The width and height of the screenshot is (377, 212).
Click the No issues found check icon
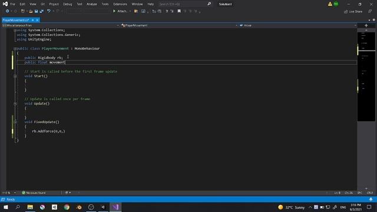pyautogui.click(x=24, y=193)
